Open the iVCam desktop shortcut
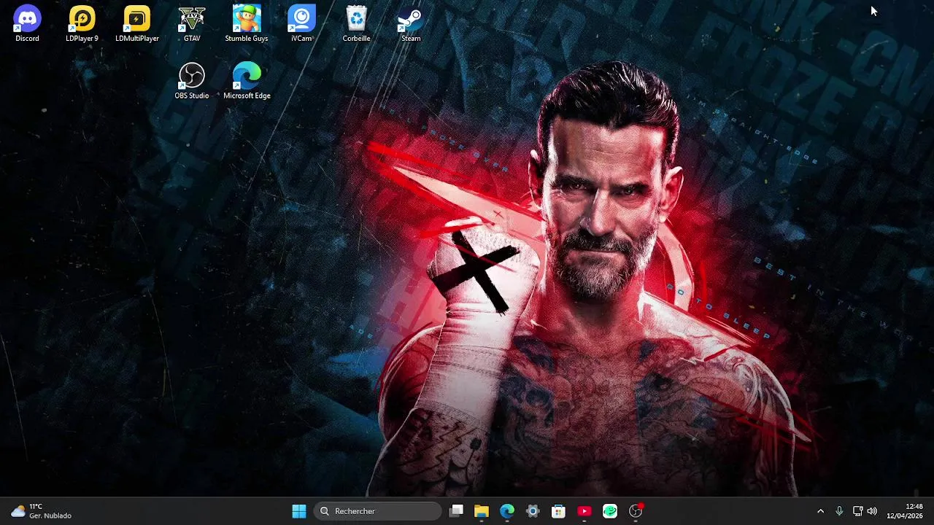This screenshot has height=525, width=934. coord(301,23)
